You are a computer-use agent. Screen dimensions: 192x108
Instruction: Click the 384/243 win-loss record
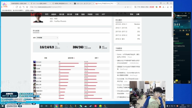click(78, 47)
